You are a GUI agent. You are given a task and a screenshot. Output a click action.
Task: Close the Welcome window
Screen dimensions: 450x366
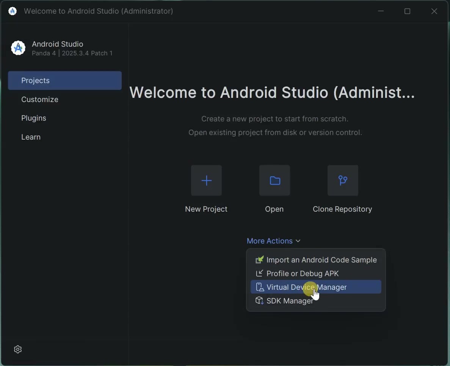coord(434,11)
